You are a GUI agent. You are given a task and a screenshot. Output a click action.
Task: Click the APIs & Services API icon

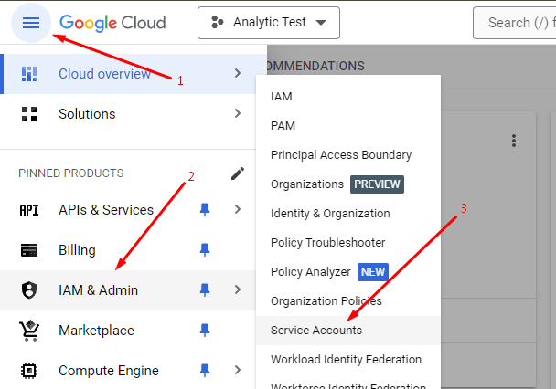(29, 210)
